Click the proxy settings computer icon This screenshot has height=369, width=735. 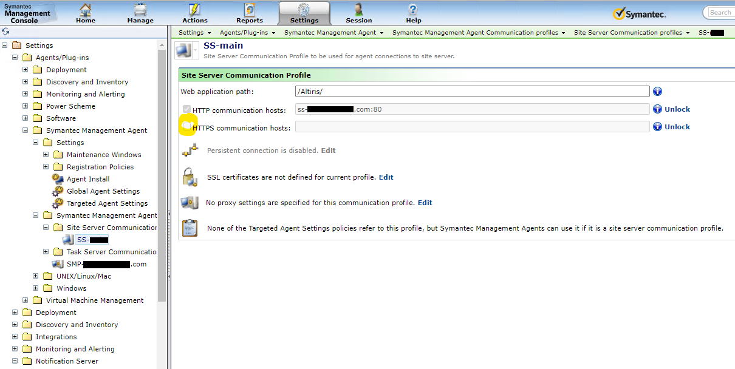[x=190, y=203]
